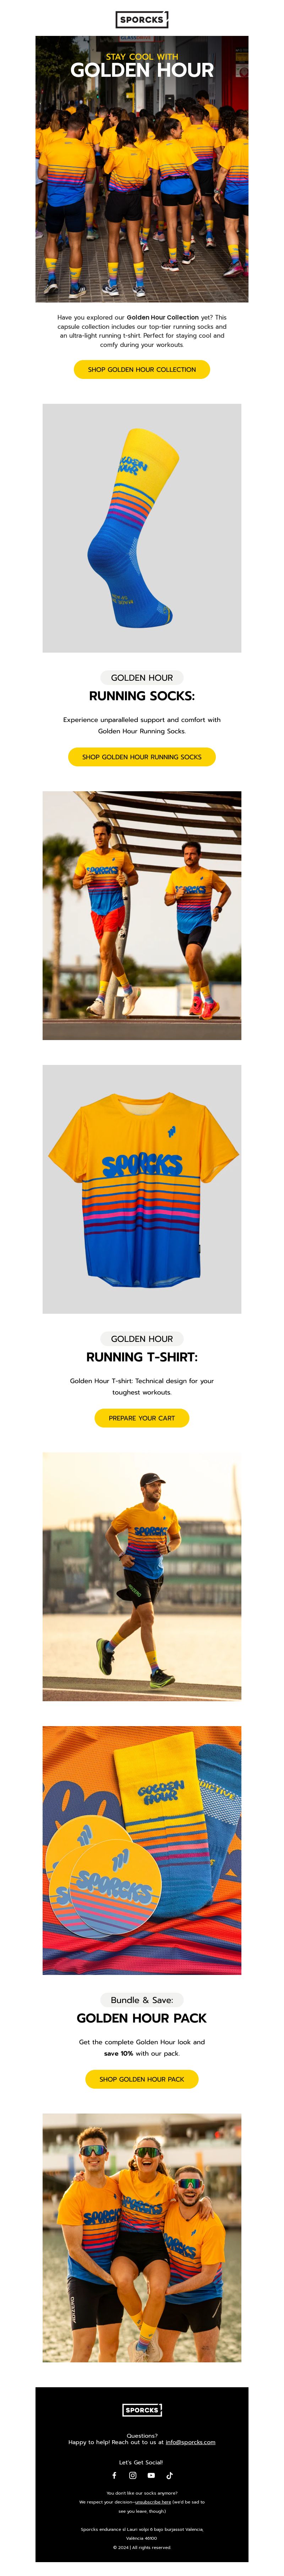Screen dimensions: 284x2576
Task: Click the Sporcks logo in black footer
Action: [x=142, y=2410]
